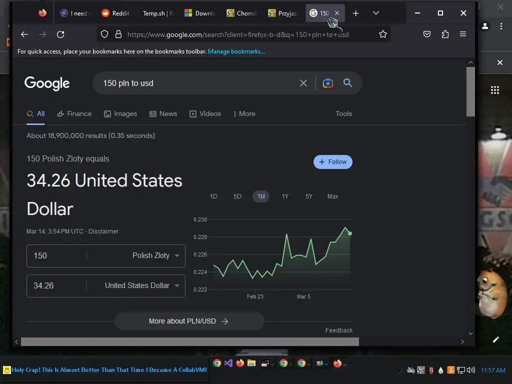The width and height of the screenshot is (512, 384).
Task: Save page to Pocket
Action: click(x=427, y=34)
